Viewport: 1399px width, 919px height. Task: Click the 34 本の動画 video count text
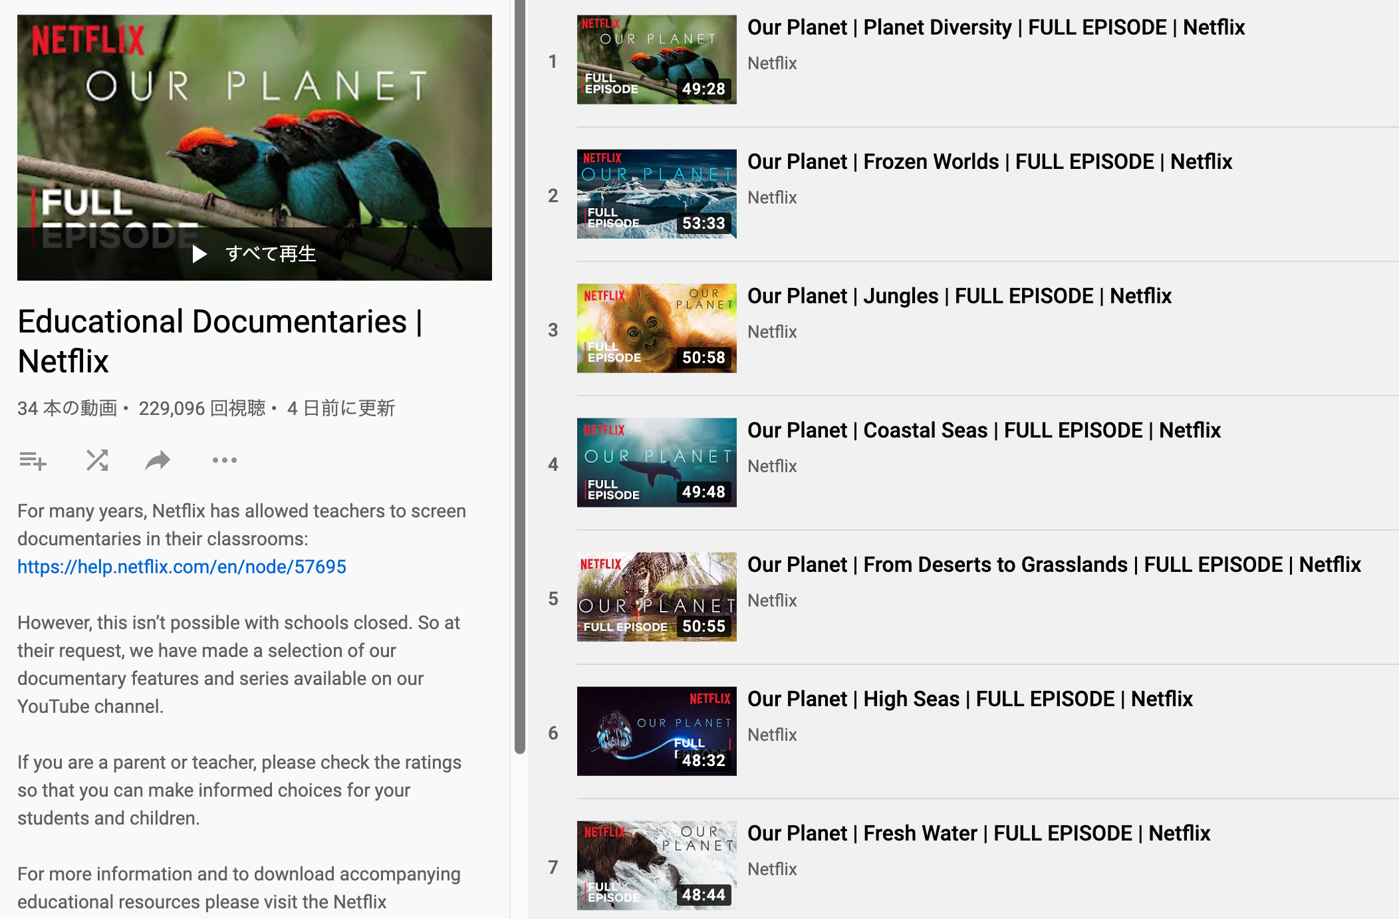click(x=67, y=408)
